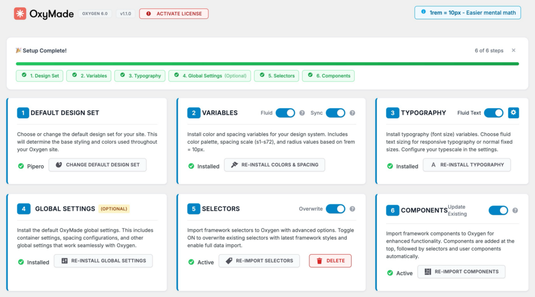Click the number 4 badge of Global Settings
The image size is (535, 297).
[24, 209]
